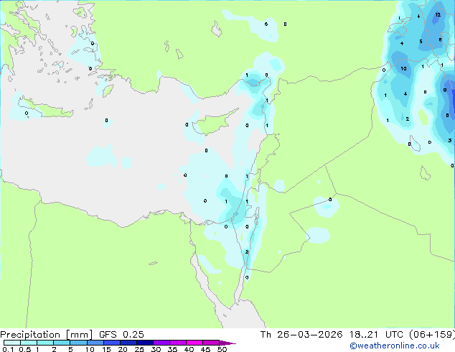Pick the 15–20 mm legend color swatch
This screenshot has width=455, height=352.
click(112, 343)
